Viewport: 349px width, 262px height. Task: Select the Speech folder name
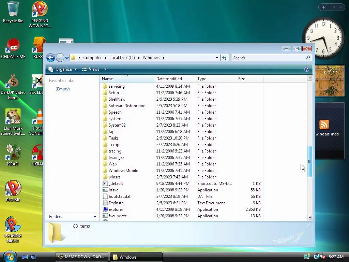pyautogui.click(x=115, y=112)
